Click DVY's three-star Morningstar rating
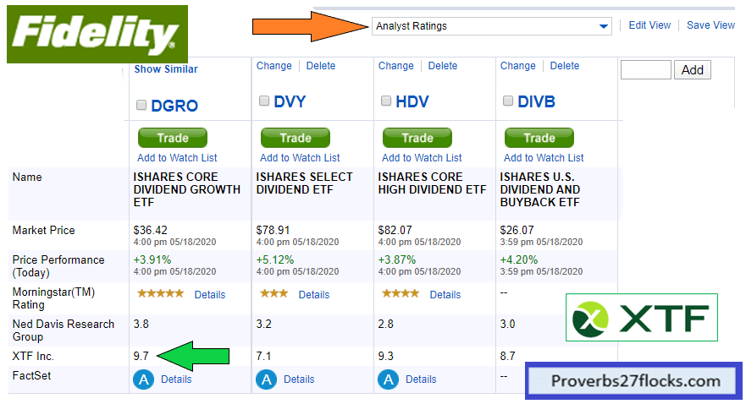 click(x=274, y=294)
